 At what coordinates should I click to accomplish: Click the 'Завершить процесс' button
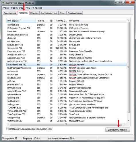pyautogui.click(x=118, y=130)
